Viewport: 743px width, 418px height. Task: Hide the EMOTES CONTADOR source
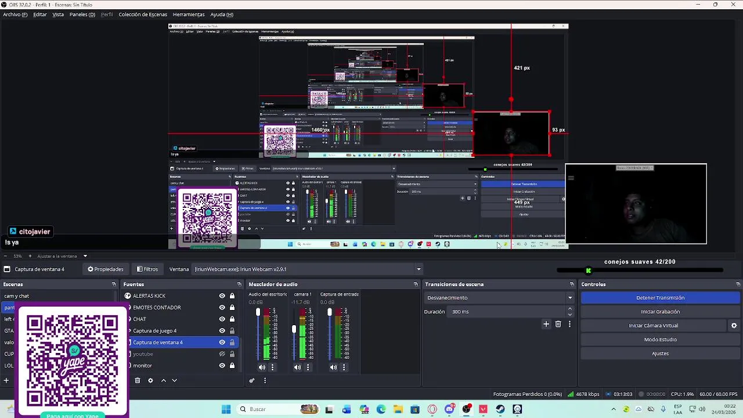(x=222, y=308)
